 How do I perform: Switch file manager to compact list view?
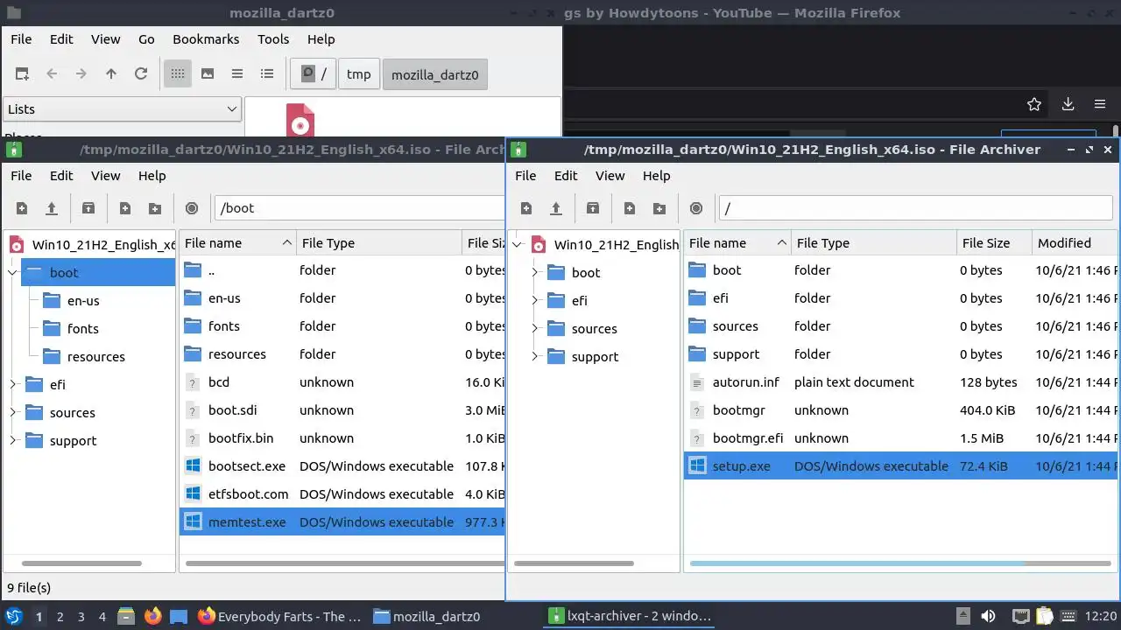[x=237, y=74]
